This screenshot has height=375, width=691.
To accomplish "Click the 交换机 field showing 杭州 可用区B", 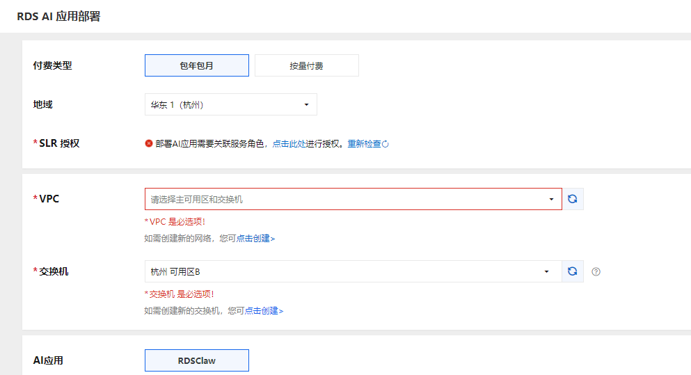I will click(176, 271).
